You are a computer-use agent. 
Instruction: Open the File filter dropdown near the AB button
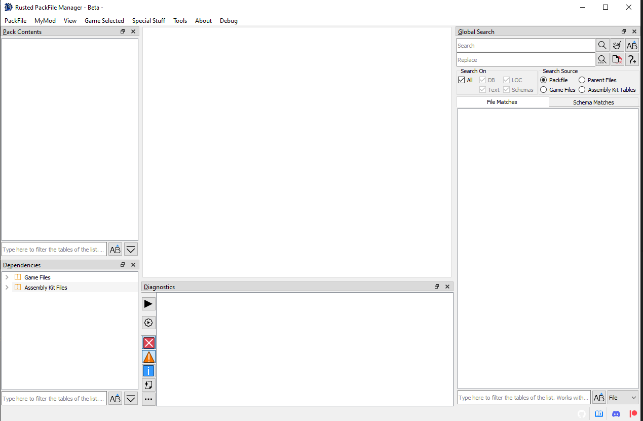[x=623, y=397]
